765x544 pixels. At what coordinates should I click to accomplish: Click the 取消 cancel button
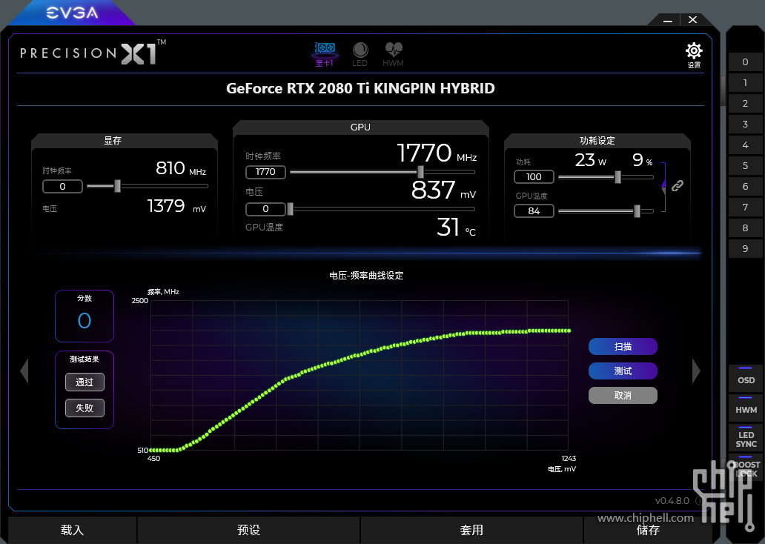click(623, 395)
